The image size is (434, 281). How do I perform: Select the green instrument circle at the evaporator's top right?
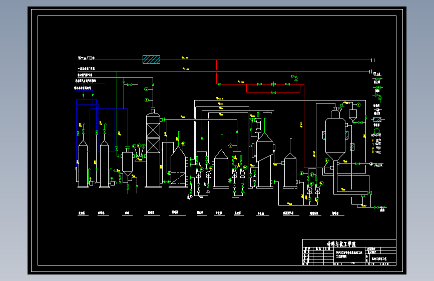(x=358, y=105)
